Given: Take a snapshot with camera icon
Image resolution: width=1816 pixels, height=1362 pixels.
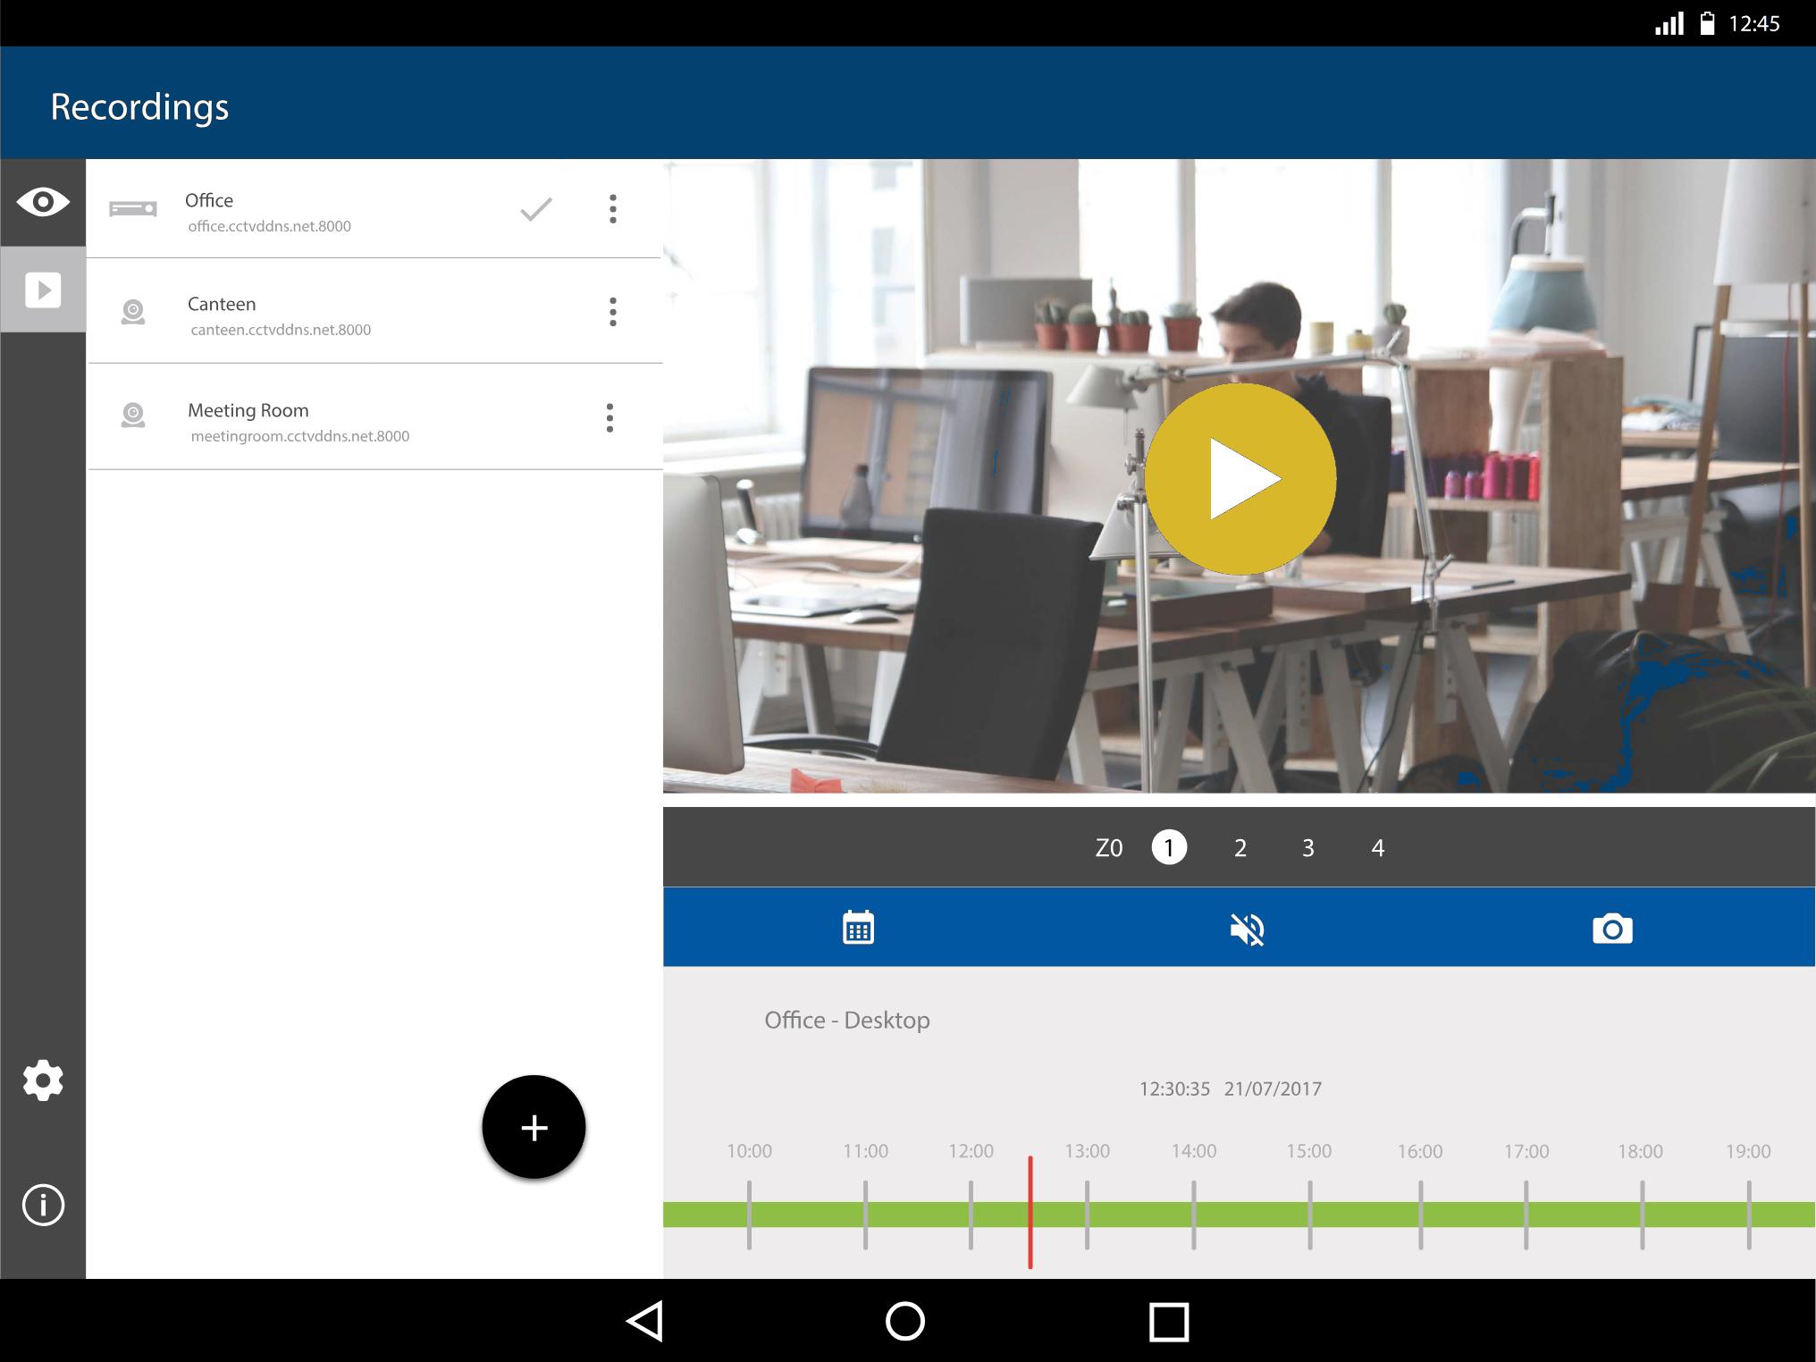Looking at the screenshot, I should pos(1612,929).
